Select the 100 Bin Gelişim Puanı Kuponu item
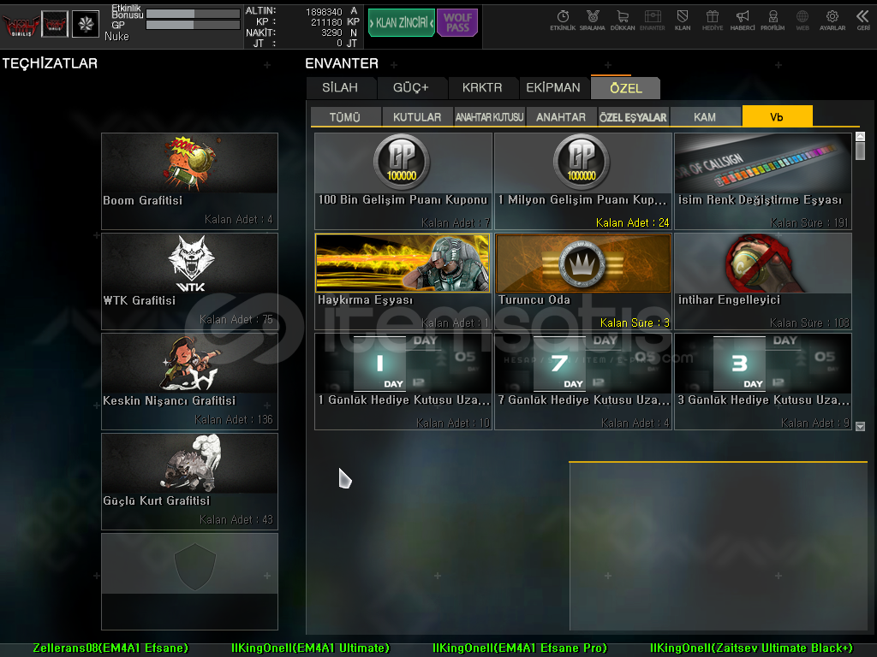Viewport: 877px width, 657px height. (403, 181)
